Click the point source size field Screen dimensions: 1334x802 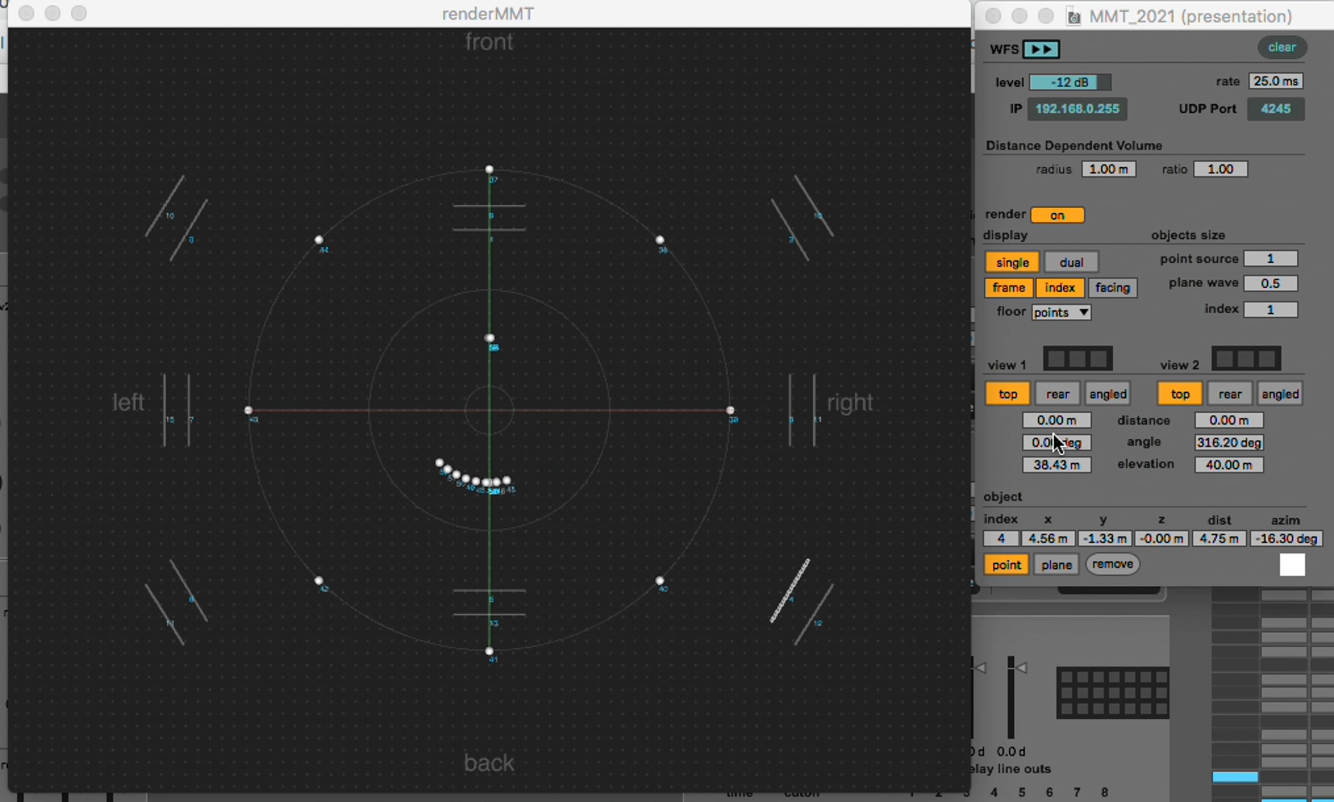tap(1271, 258)
